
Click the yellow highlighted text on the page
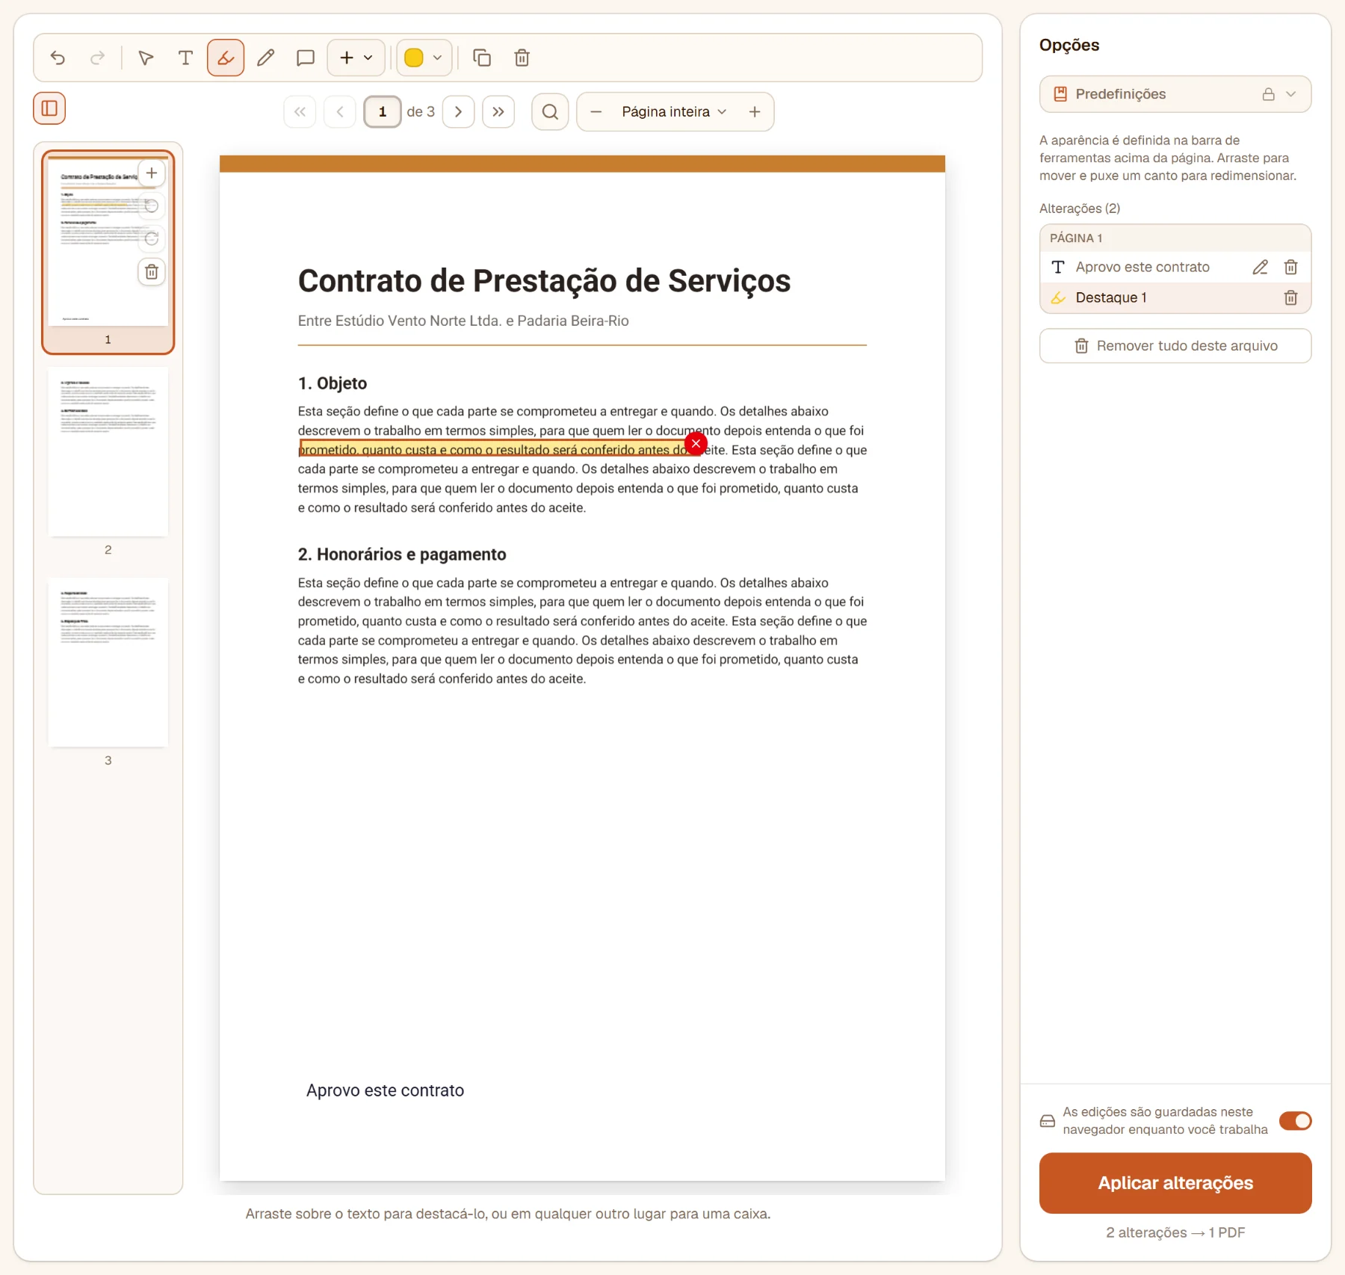click(493, 449)
